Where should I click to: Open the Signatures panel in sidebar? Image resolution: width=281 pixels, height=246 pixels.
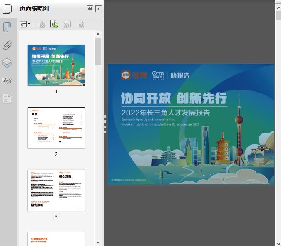click(7, 81)
